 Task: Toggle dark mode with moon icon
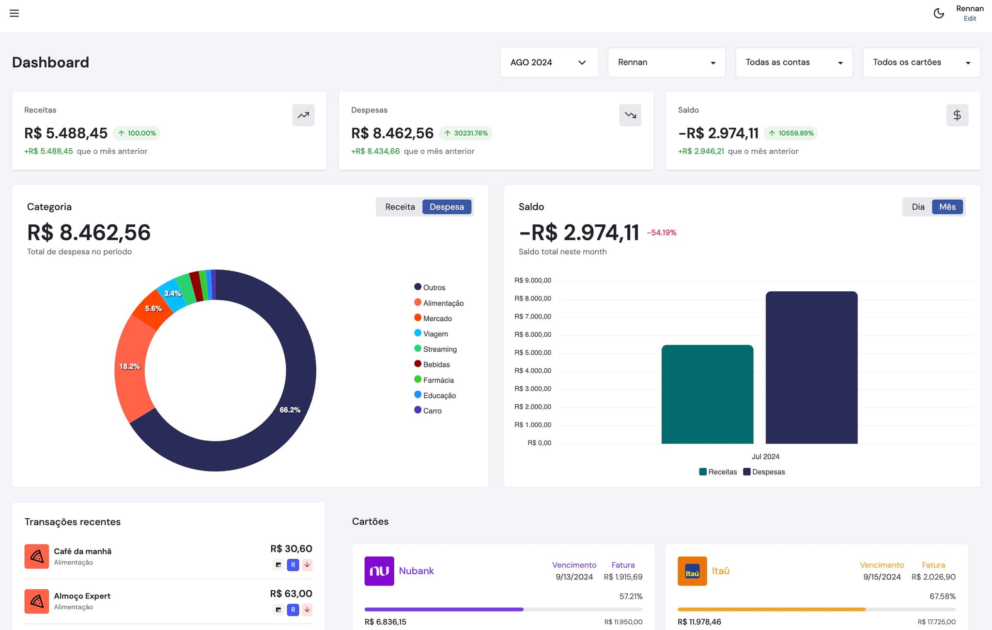coord(939,13)
